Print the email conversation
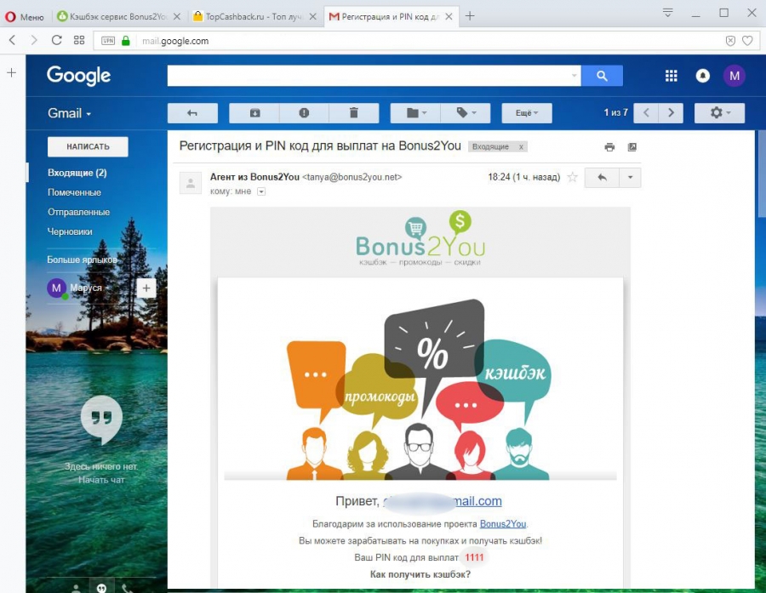 (609, 147)
